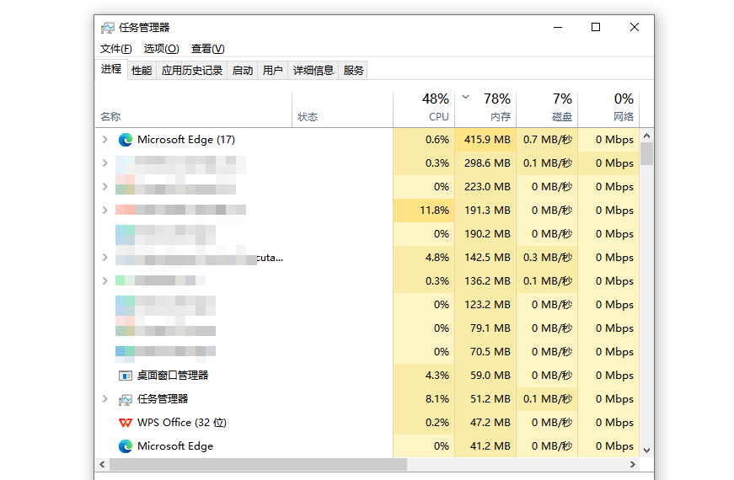This screenshot has height=480, width=734.
Task: Select the 任务管理器 process name
Action: (163, 399)
